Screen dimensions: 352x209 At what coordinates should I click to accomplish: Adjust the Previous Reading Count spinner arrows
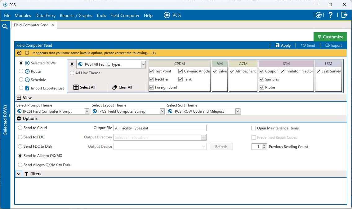point(264,146)
